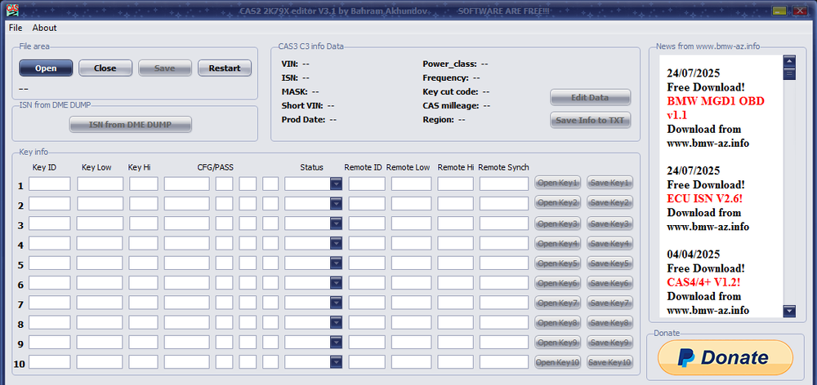Click Key Low field for key 2
The height and width of the screenshot is (385, 817).
100,203
